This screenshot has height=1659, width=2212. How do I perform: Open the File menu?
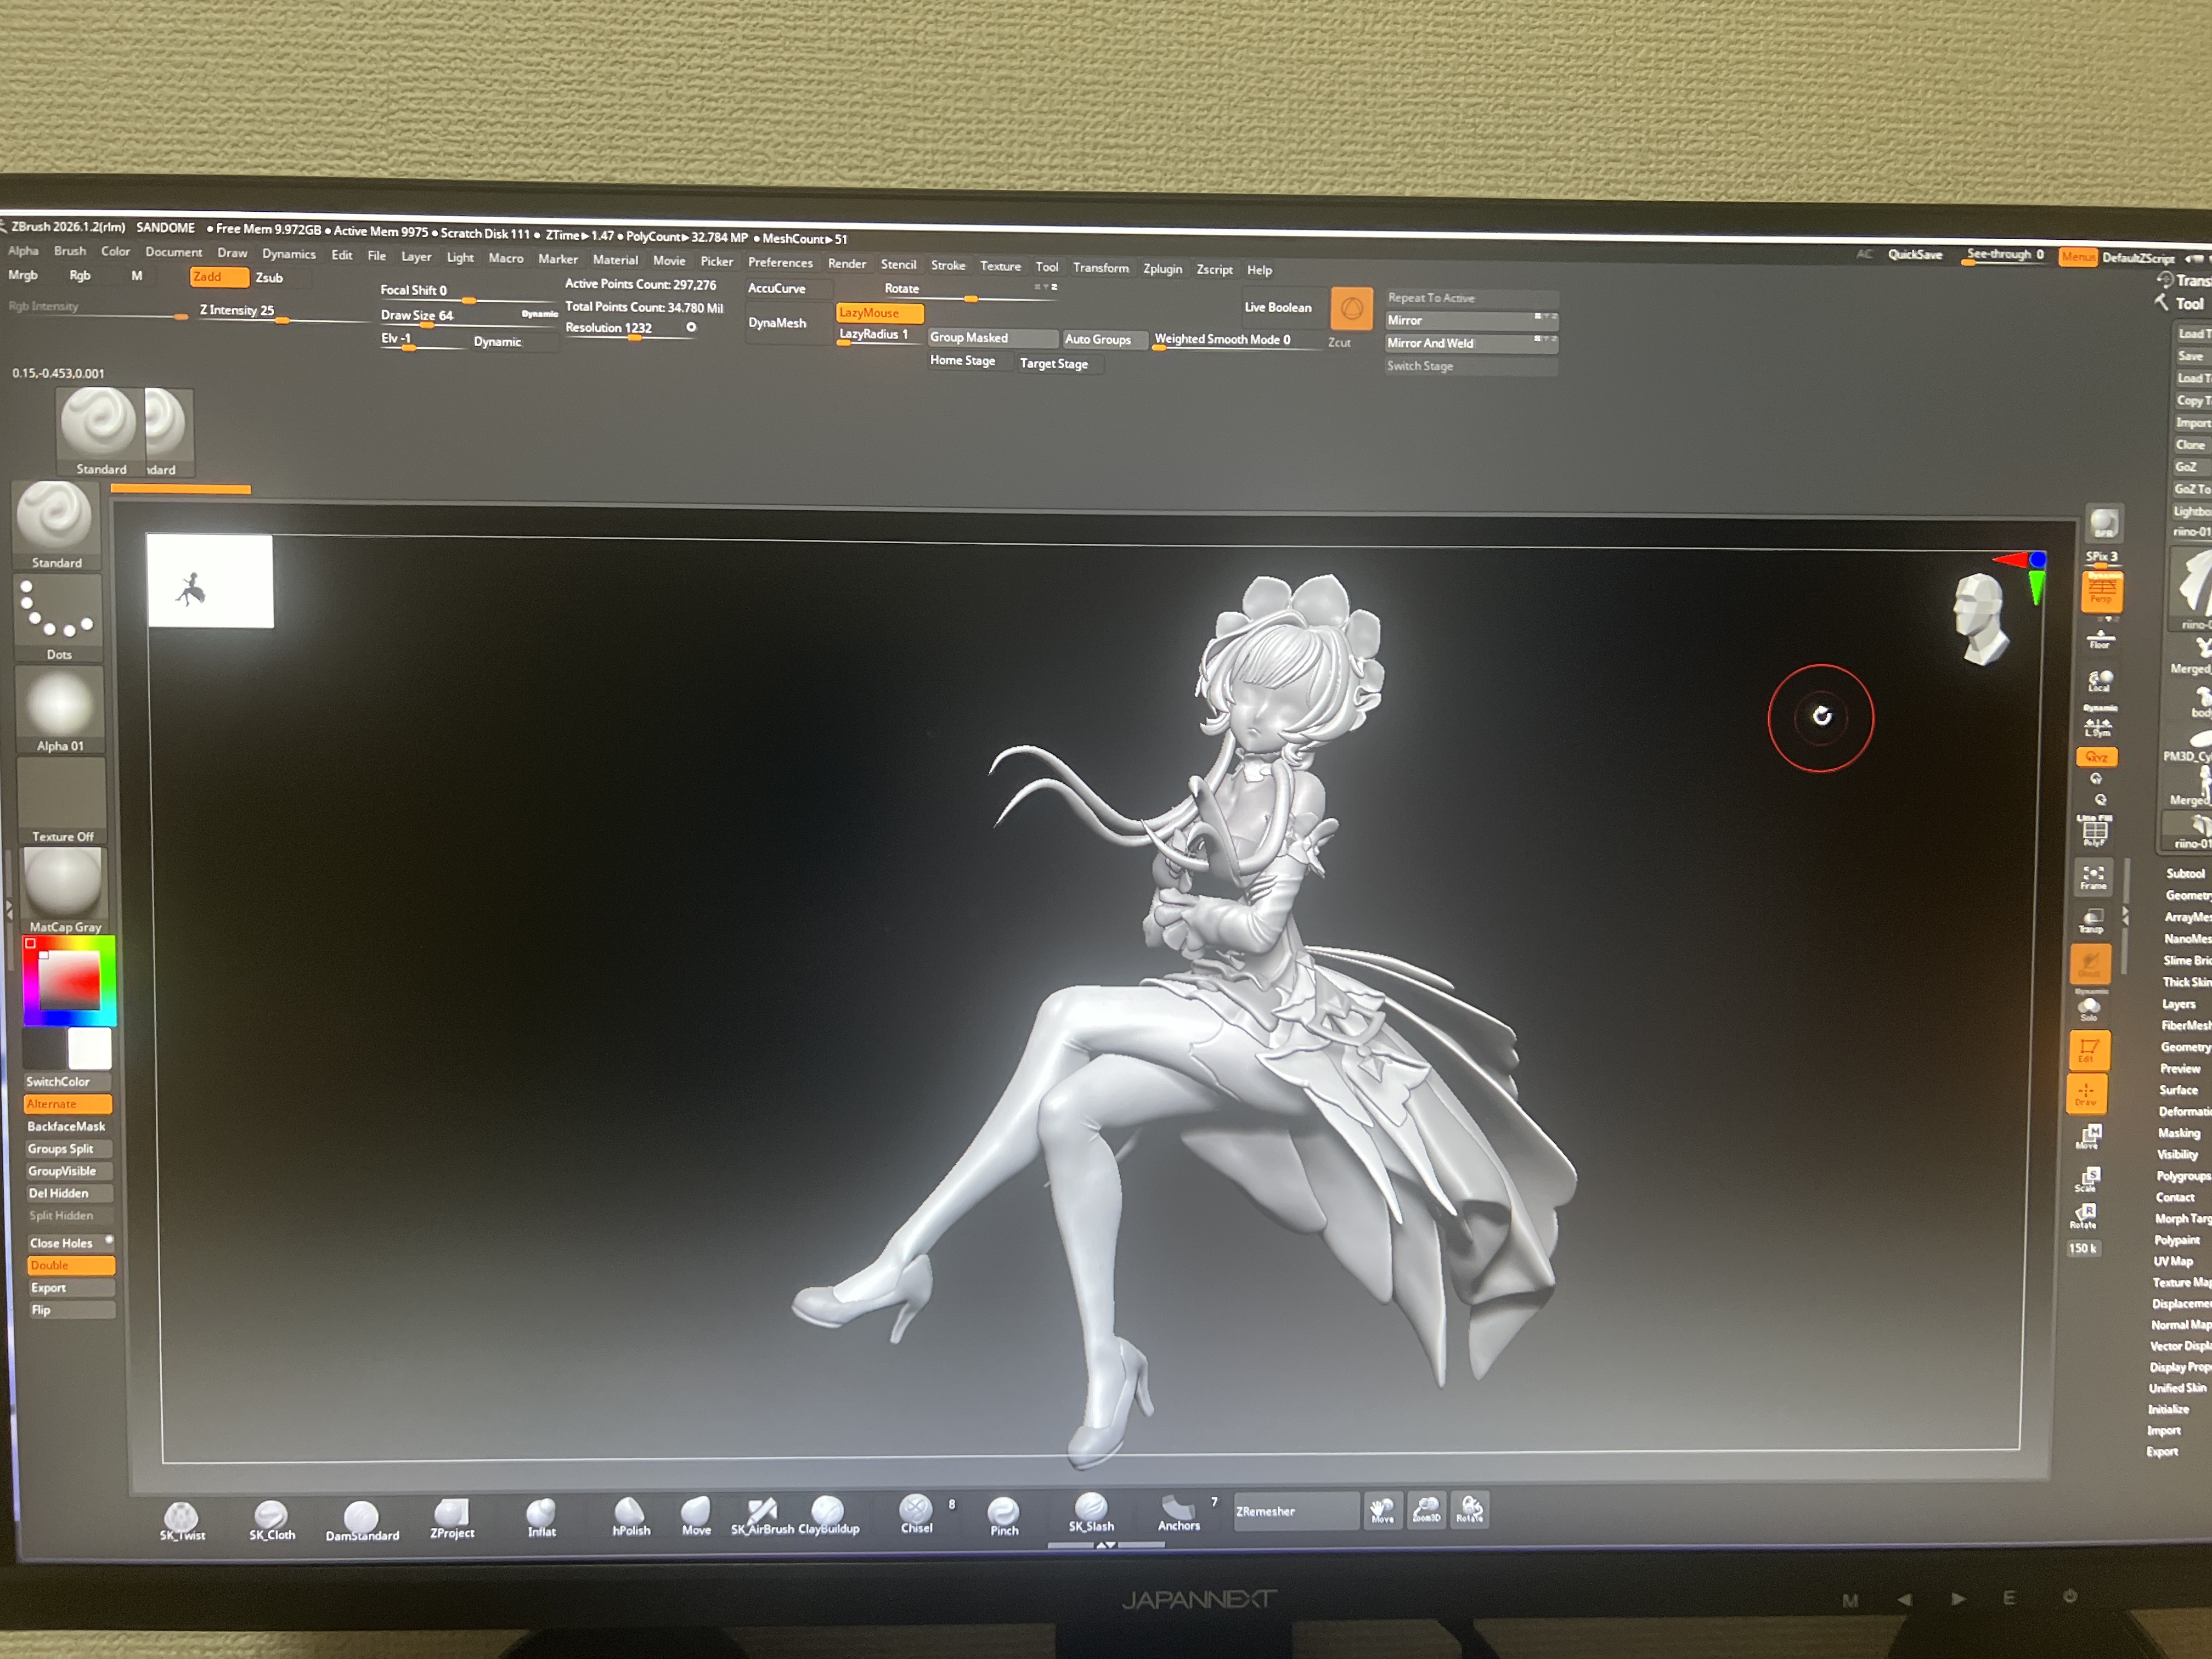377,256
